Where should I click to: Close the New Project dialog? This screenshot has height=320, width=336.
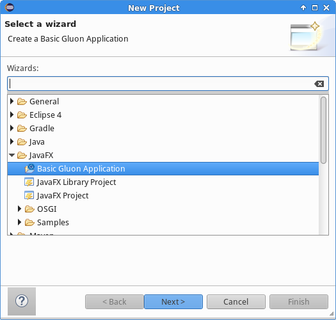click(x=326, y=8)
